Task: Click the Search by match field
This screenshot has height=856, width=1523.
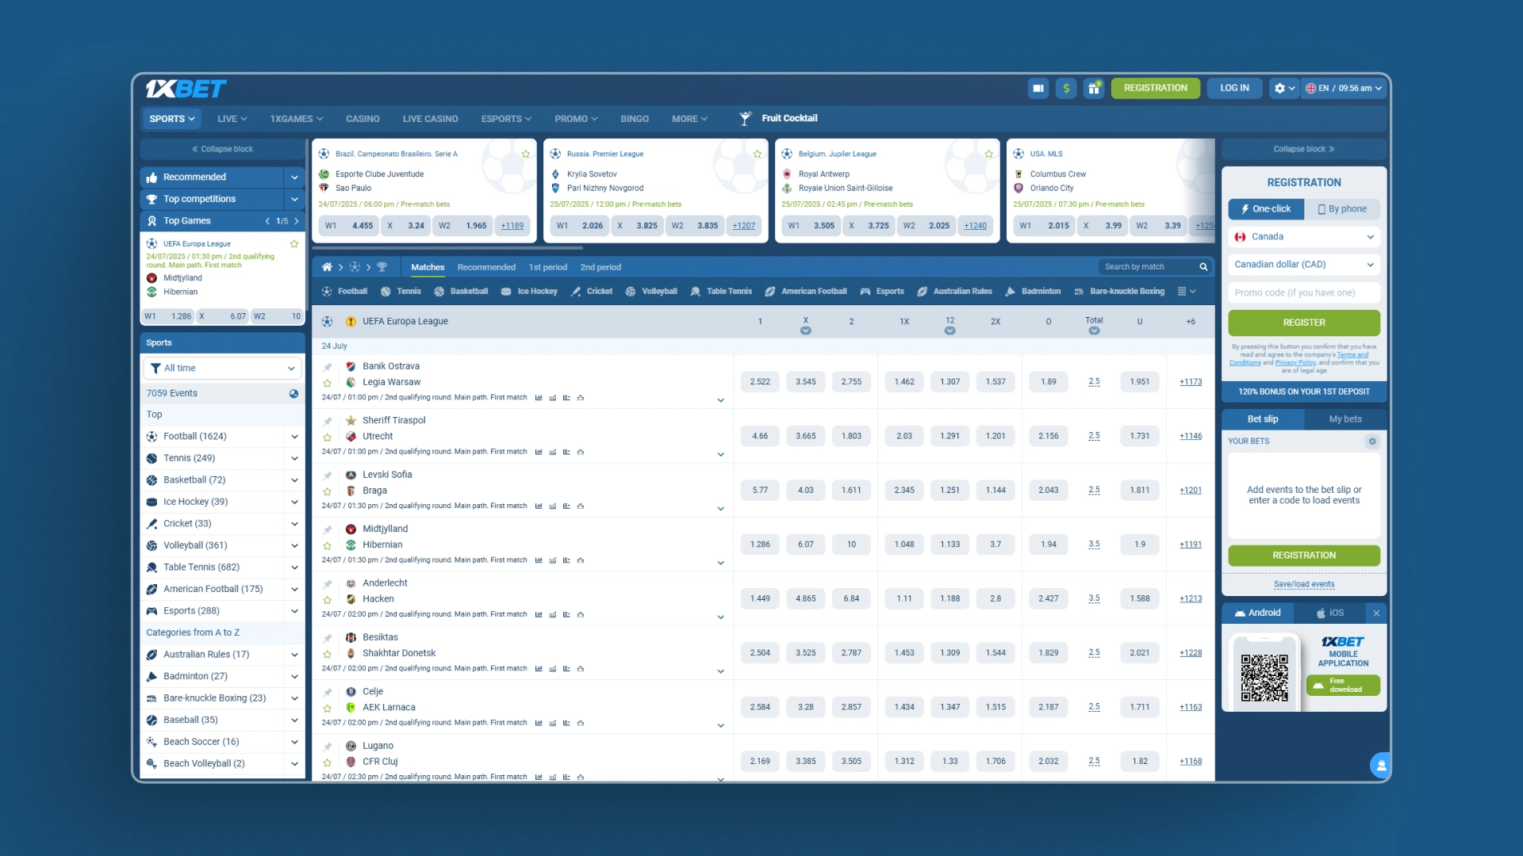Action: tap(1148, 267)
